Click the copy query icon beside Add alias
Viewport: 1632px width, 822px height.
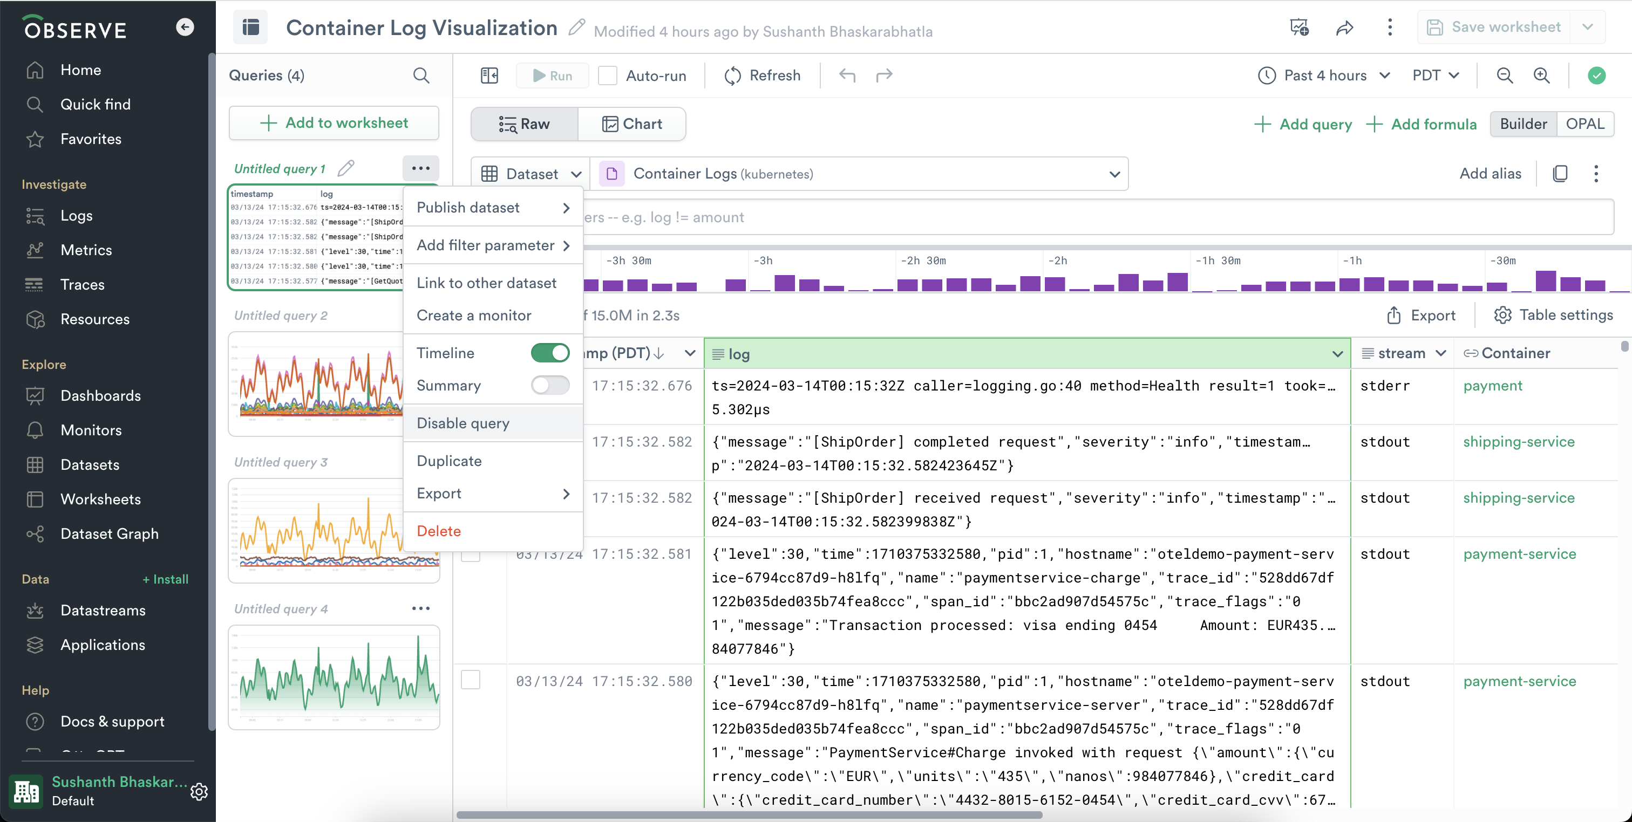(1560, 174)
